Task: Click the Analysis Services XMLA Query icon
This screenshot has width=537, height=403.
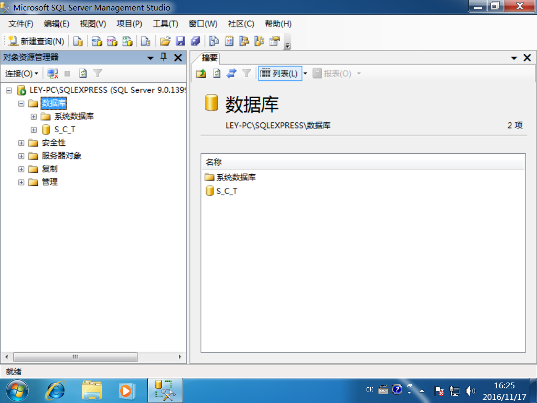Action: (127, 41)
